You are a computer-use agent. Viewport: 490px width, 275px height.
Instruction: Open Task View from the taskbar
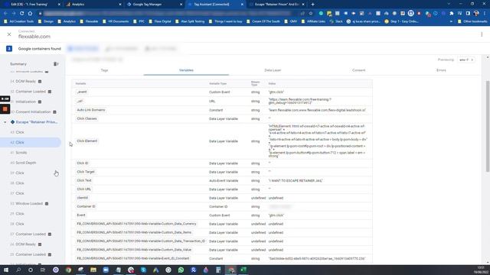coord(43,270)
